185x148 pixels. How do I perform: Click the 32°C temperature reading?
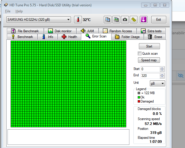pos(87,20)
